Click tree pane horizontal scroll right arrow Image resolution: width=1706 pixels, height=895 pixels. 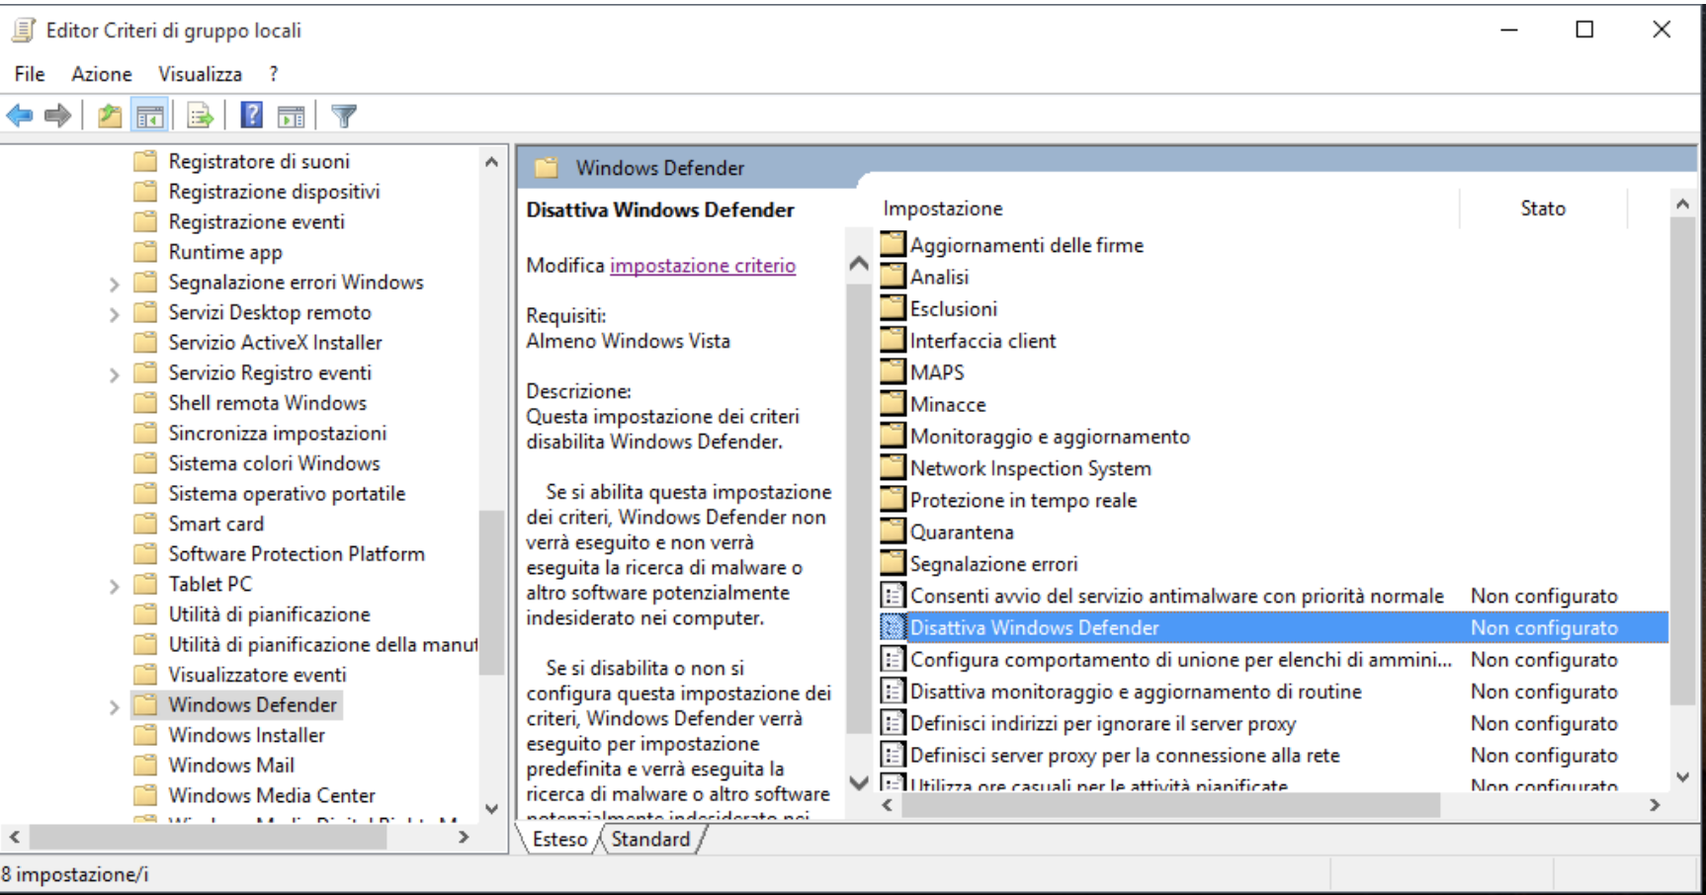pos(464,837)
